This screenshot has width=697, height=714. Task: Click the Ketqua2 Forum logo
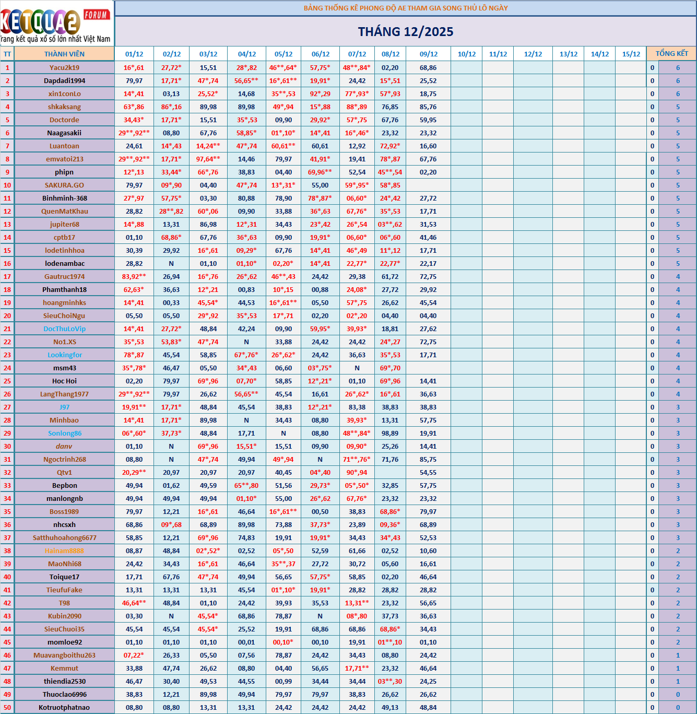pyautogui.click(x=56, y=23)
